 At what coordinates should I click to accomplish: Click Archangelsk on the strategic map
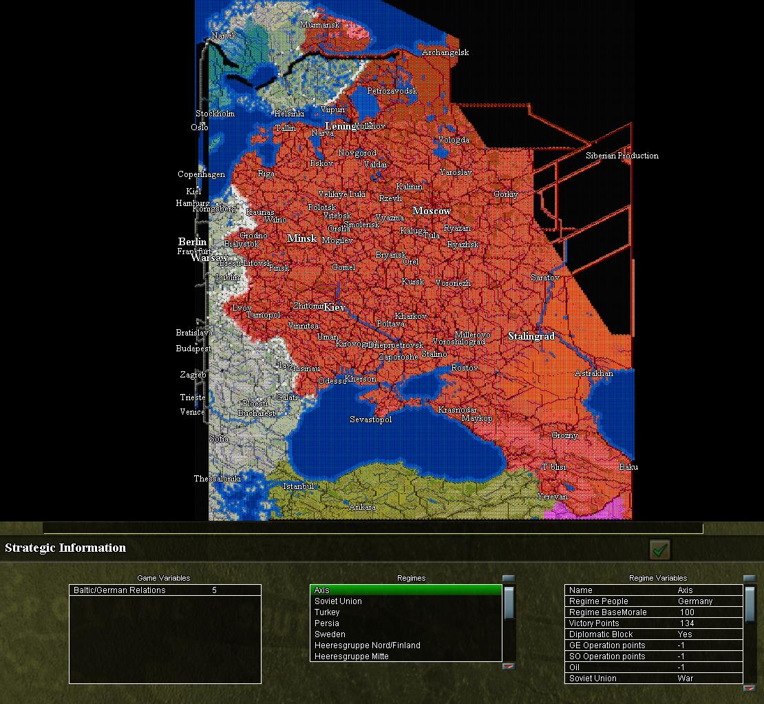445,52
